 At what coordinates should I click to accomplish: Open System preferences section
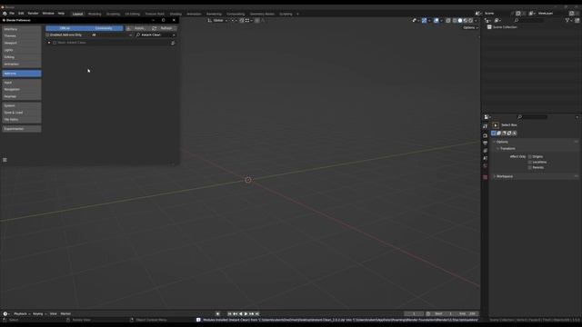click(x=22, y=105)
